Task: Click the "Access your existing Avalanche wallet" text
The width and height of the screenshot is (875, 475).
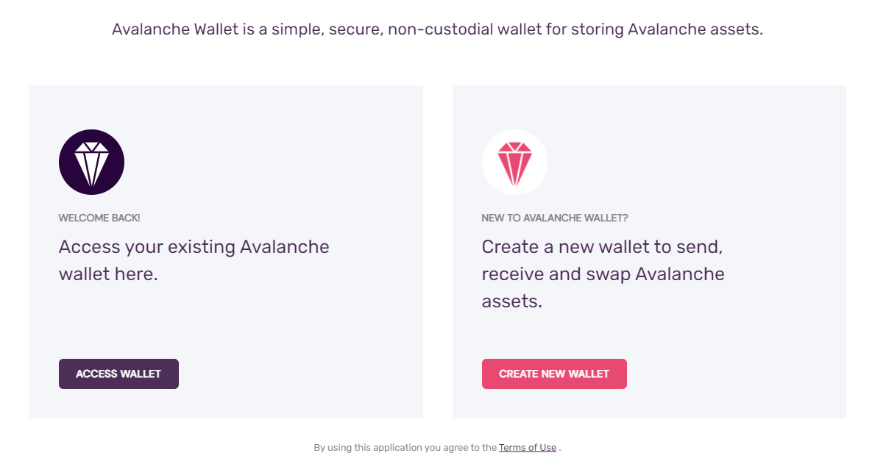Action: [x=194, y=260]
